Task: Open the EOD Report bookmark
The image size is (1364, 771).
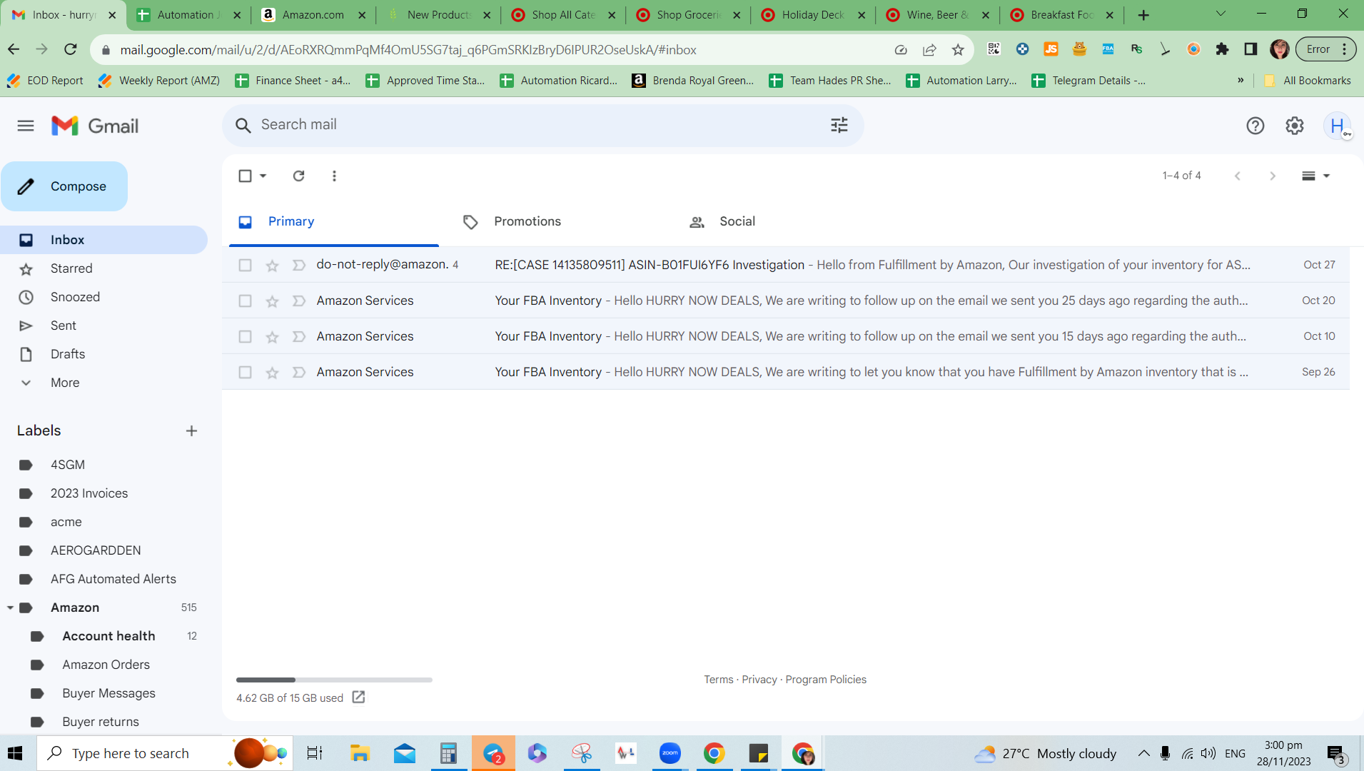Action: 45,81
